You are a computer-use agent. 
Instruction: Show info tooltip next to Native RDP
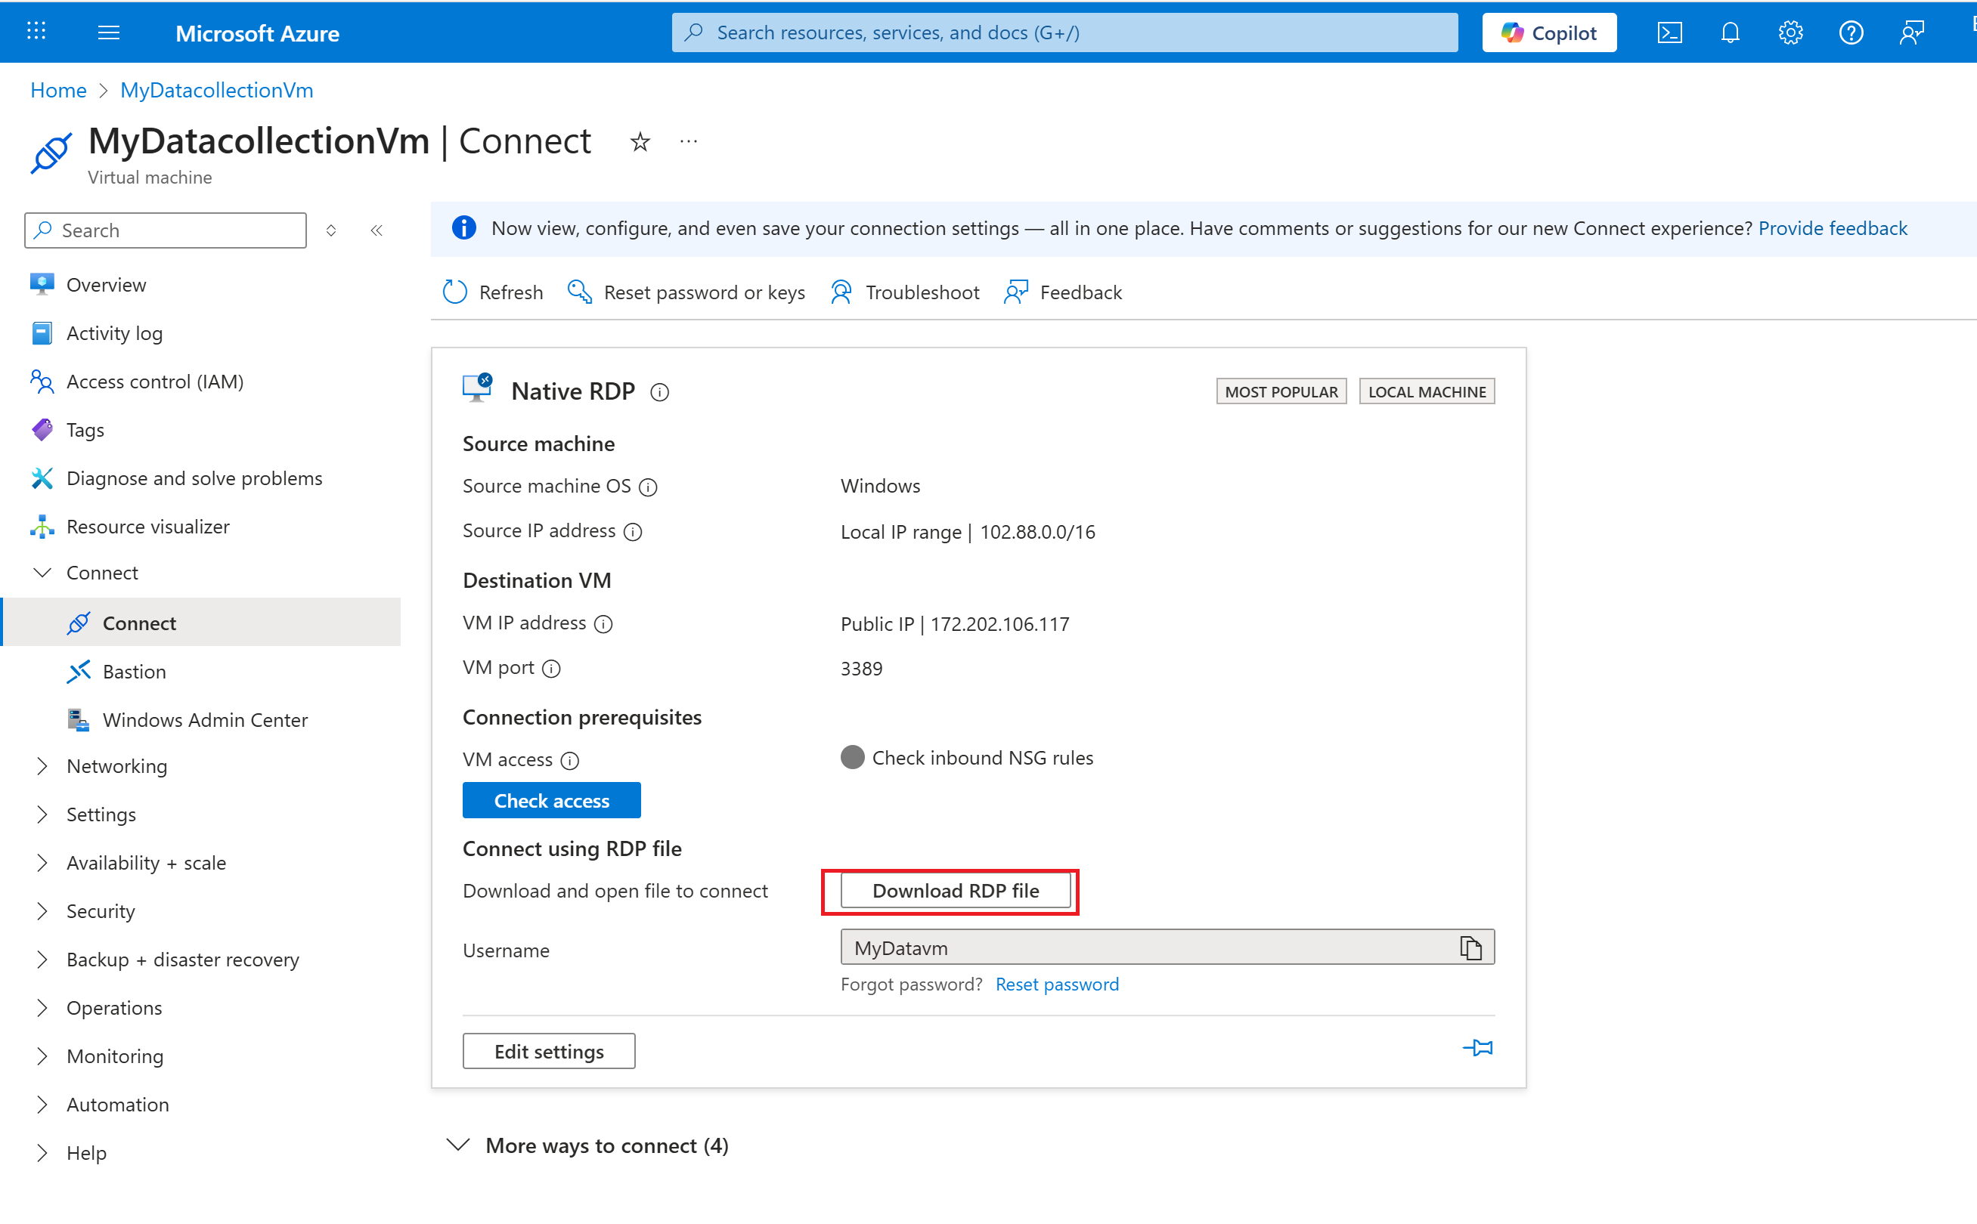pos(659,393)
